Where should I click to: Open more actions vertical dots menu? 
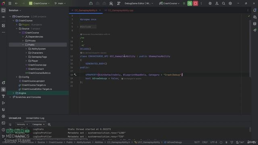pos(201,3)
